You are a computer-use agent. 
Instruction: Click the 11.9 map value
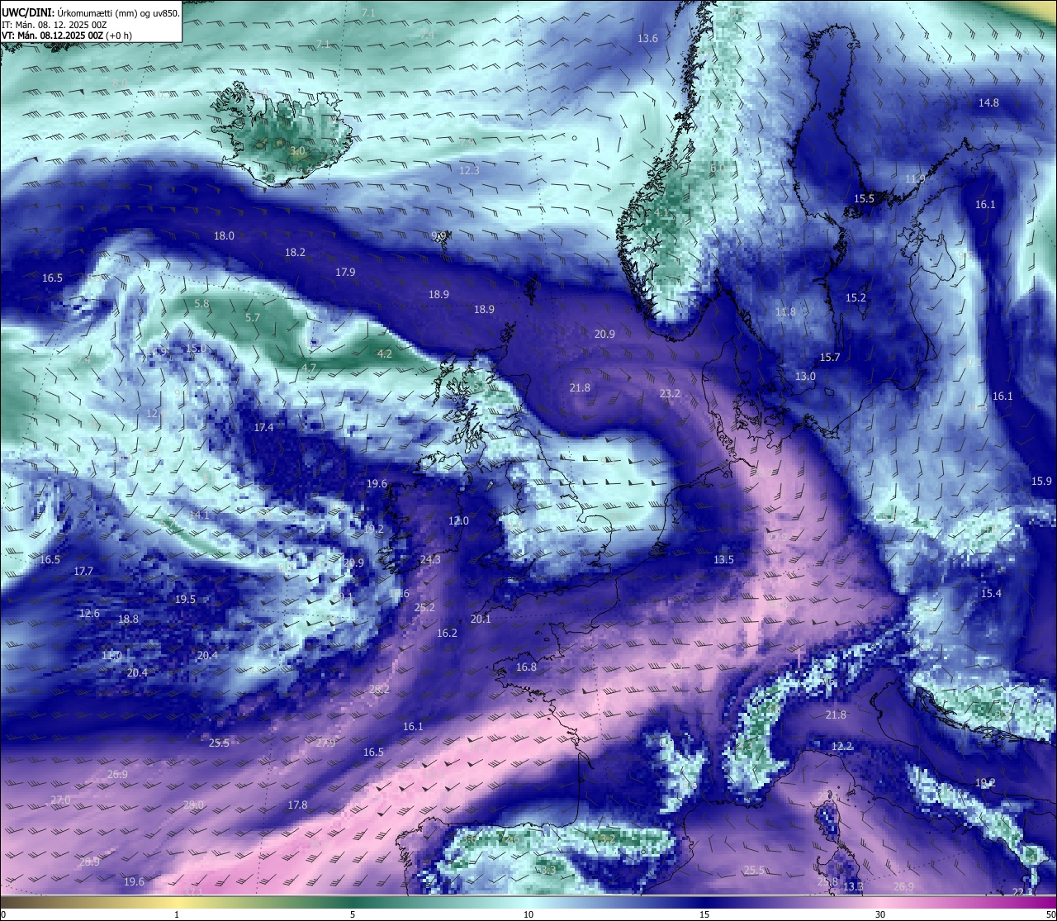click(x=915, y=178)
